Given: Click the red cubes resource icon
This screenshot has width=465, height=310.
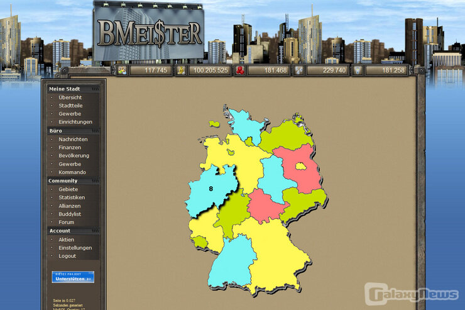Looking at the screenshot, I should point(240,70).
